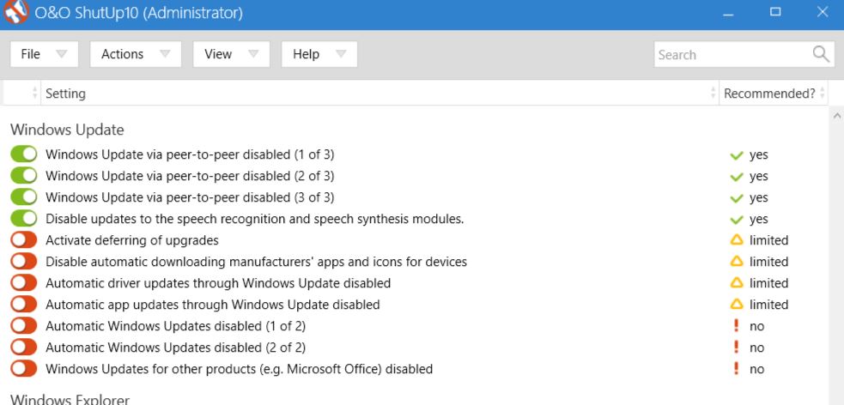Click the O&O ShutUp10 app logo icon
The width and height of the screenshot is (844, 405).
tap(15, 12)
